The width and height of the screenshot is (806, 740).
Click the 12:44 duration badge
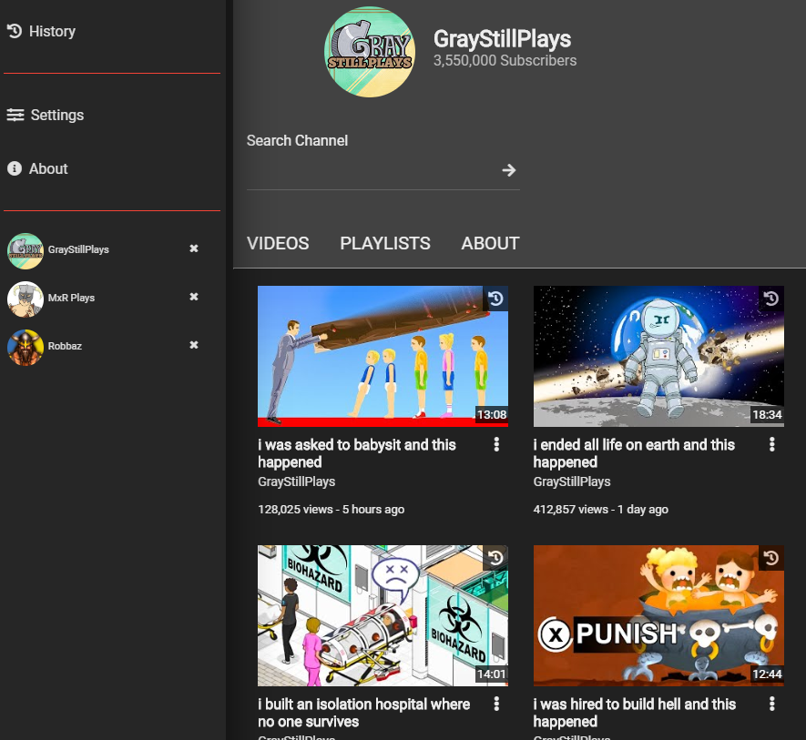pos(767,674)
